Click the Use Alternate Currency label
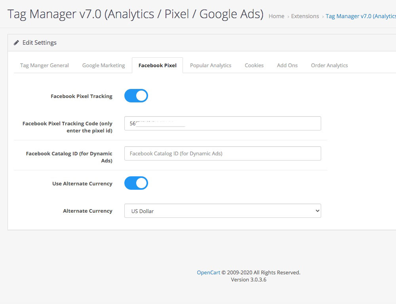The width and height of the screenshot is (396, 304). pyautogui.click(x=82, y=183)
